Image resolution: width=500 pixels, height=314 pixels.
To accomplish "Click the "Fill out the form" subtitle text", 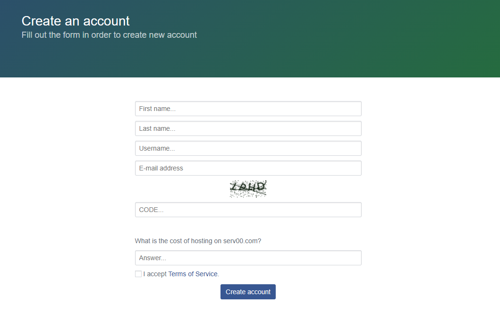I will 109,35.
